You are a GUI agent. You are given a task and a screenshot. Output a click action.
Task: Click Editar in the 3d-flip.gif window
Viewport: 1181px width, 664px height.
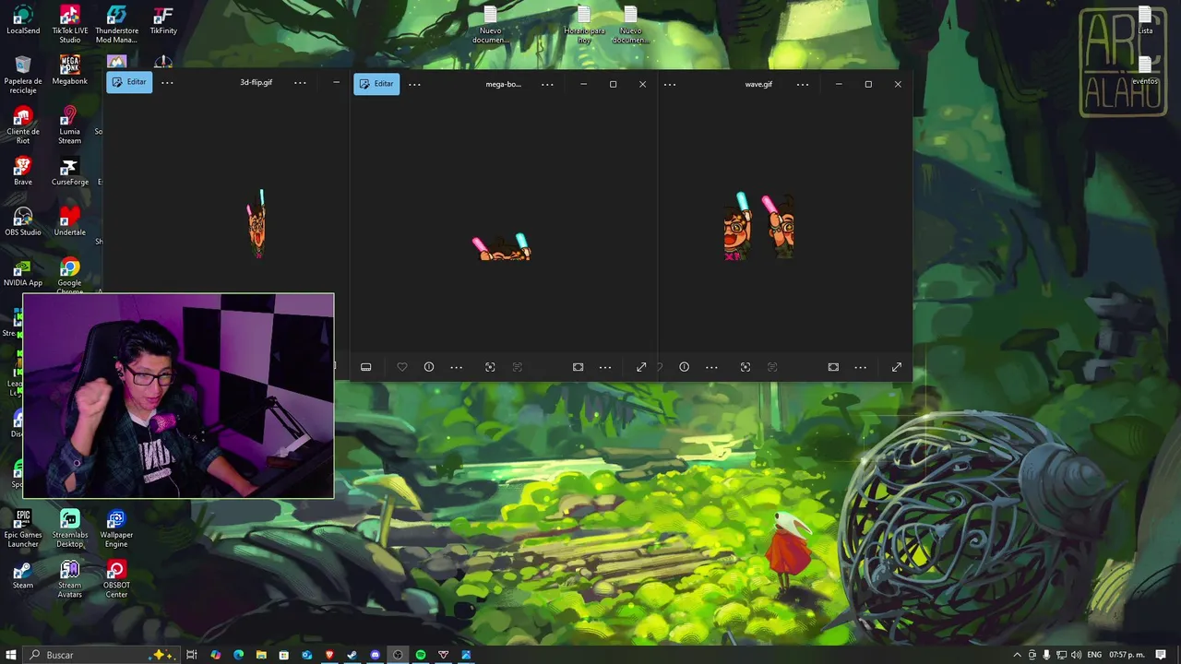(x=129, y=82)
